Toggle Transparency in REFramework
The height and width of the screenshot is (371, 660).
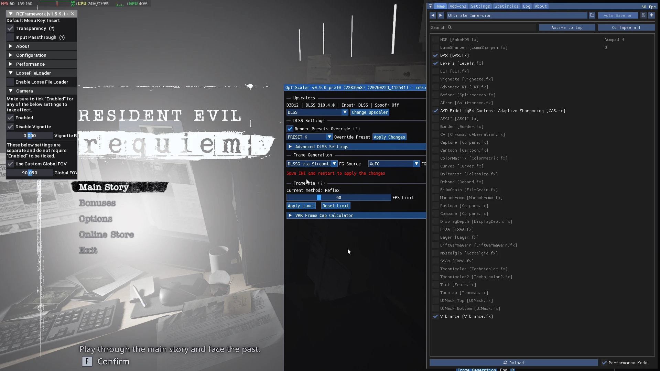point(10,29)
